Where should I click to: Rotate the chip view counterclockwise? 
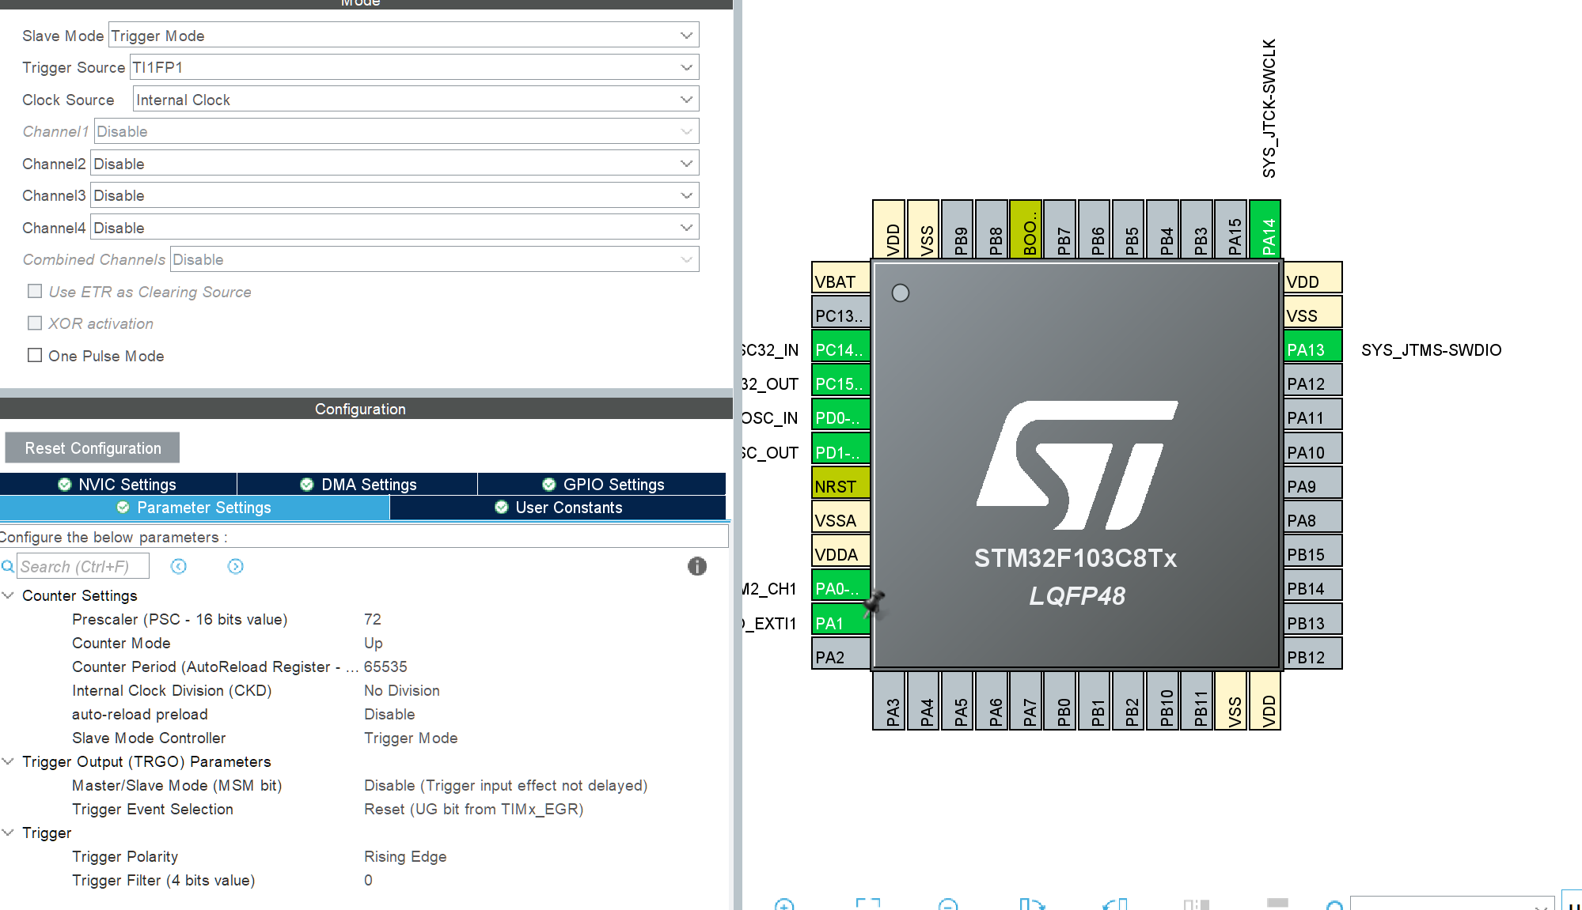[x=1114, y=904]
